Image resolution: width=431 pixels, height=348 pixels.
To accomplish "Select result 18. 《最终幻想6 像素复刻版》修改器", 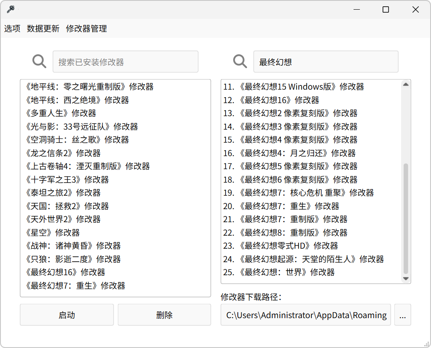I will [311, 180].
